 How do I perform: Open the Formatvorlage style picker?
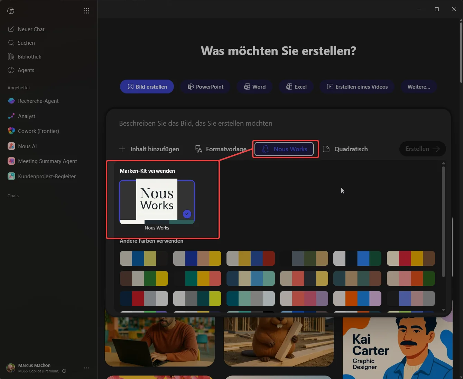point(221,149)
